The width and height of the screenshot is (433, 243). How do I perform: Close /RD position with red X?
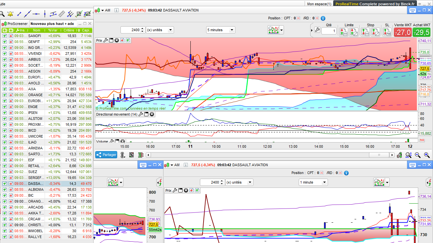pos(317,18)
